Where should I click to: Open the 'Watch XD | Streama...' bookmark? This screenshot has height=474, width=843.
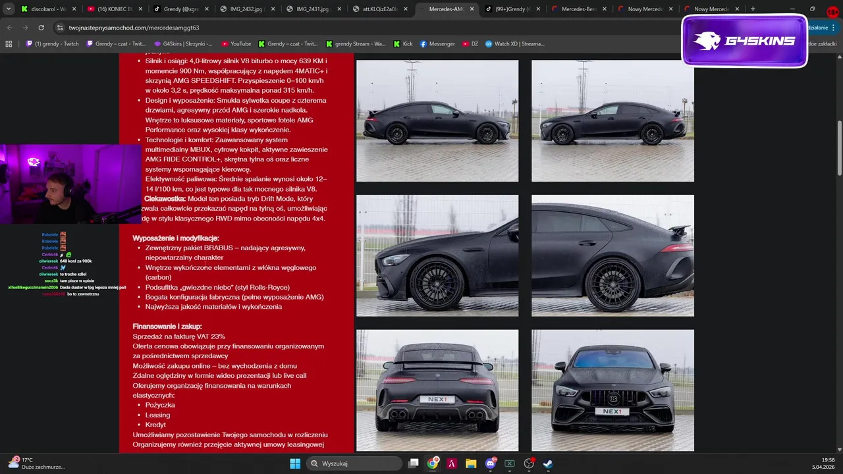[515, 43]
